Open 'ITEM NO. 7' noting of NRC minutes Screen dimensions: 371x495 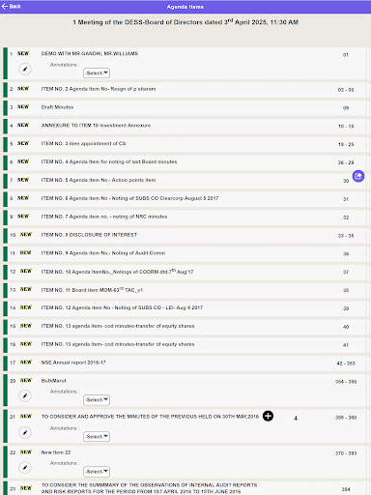[104, 217]
